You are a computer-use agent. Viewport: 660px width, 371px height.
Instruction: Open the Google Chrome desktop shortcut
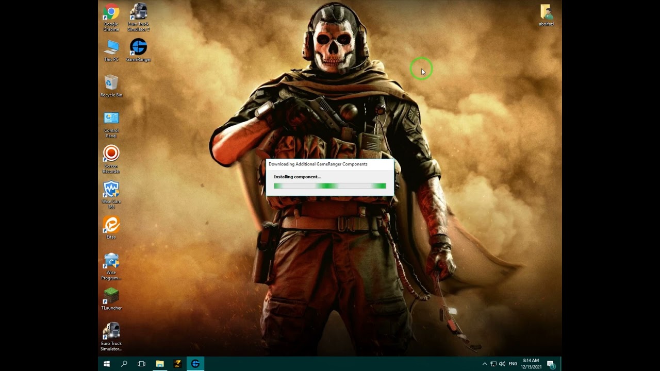tap(111, 17)
